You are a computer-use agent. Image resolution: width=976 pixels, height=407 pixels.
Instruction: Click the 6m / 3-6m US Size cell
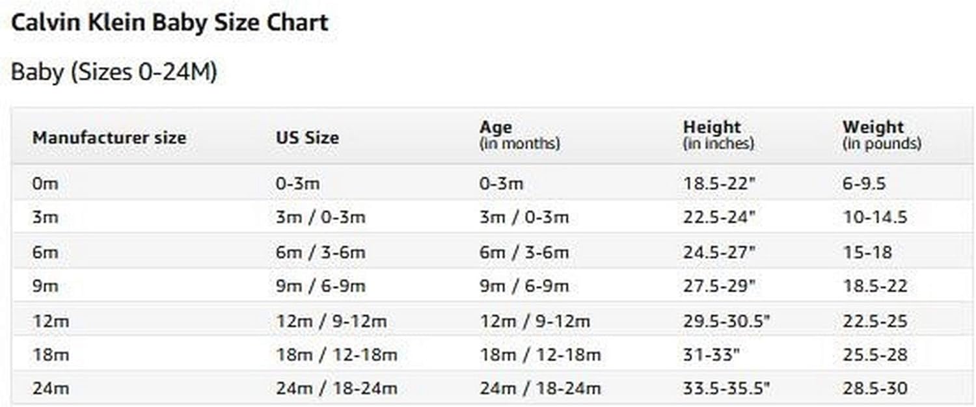(x=320, y=252)
